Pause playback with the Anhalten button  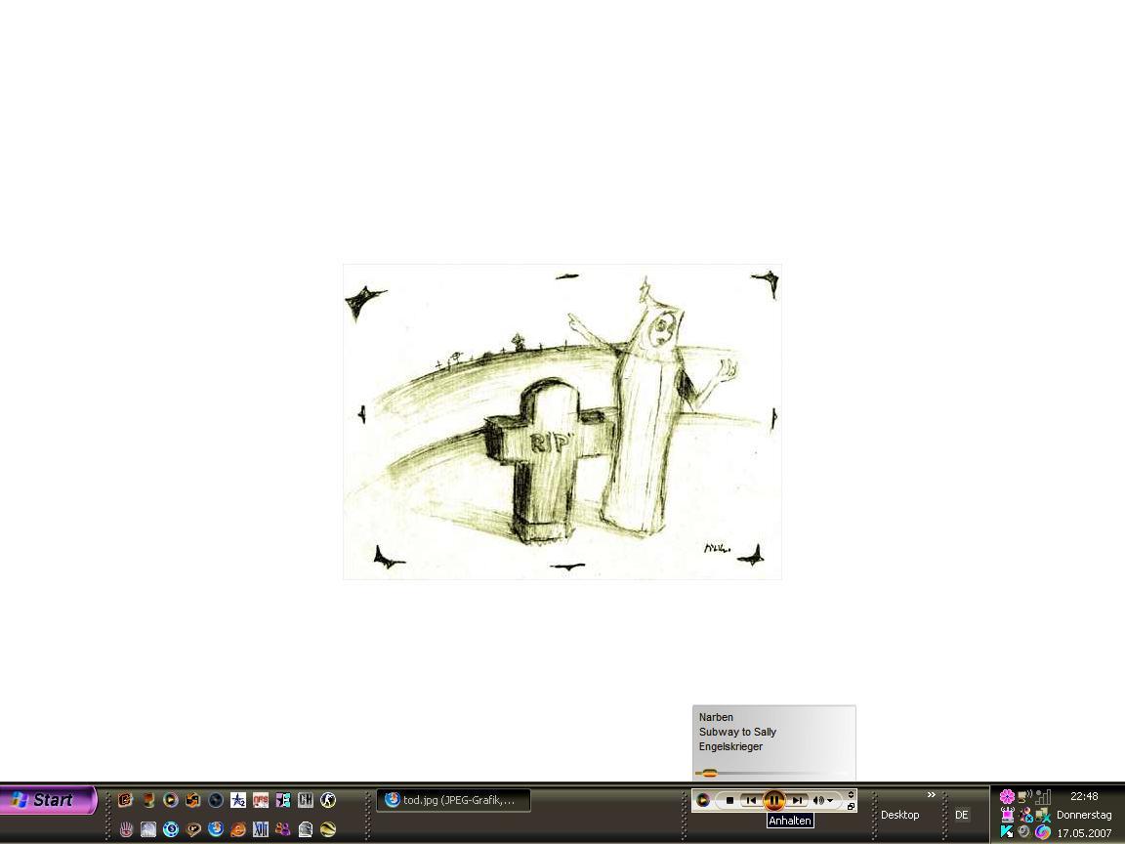(x=773, y=800)
